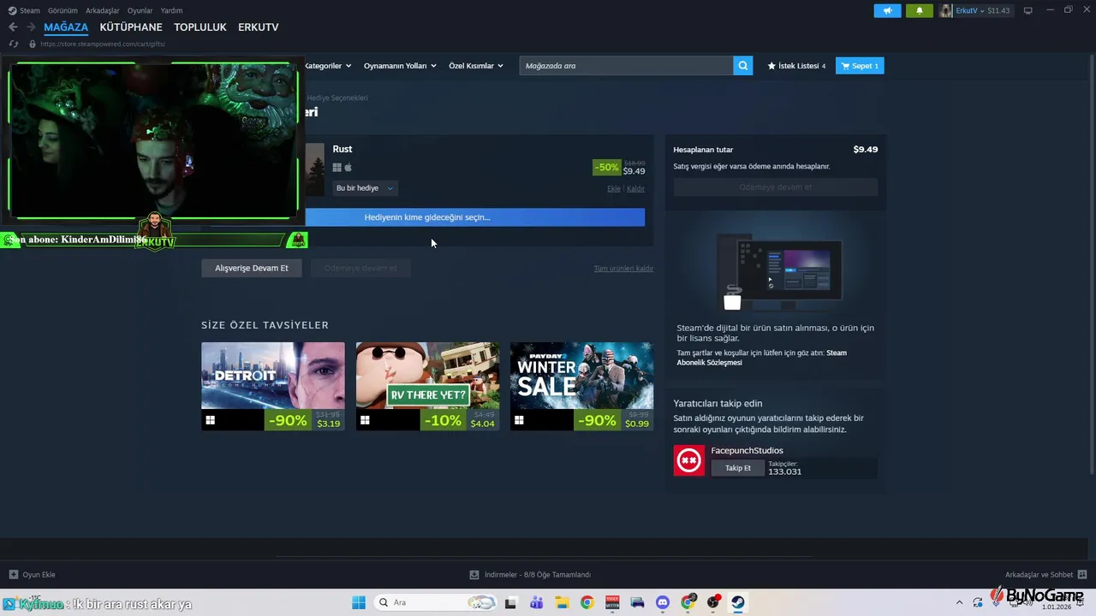
Task: Click the store search magnifier button
Action: (743, 66)
